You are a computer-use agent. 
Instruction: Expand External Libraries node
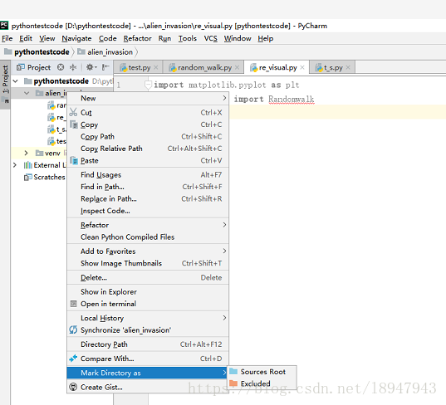[15, 165]
